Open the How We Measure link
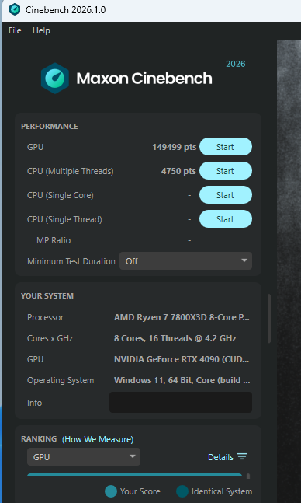This screenshot has width=301, height=503. [x=98, y=439]
